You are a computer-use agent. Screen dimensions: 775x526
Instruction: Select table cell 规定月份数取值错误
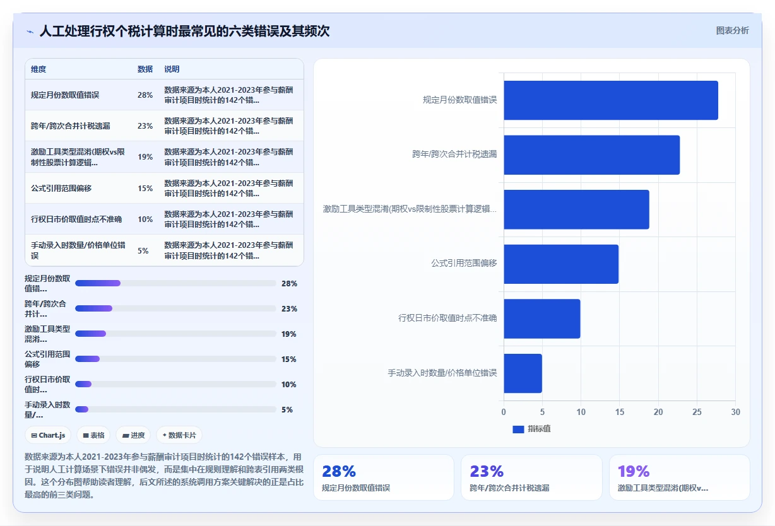(65, 95)
